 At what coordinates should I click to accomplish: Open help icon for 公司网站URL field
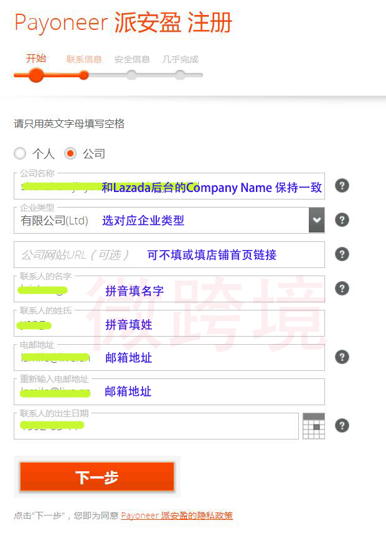pyautogui.click(x=341, y=254)
